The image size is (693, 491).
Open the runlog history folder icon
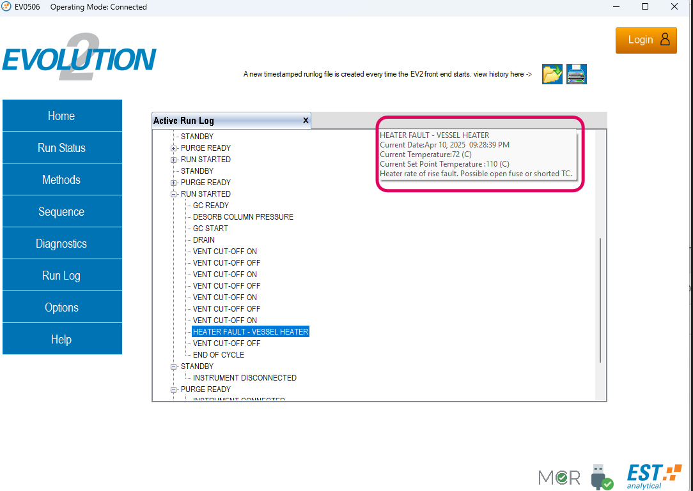pos(552,73)
